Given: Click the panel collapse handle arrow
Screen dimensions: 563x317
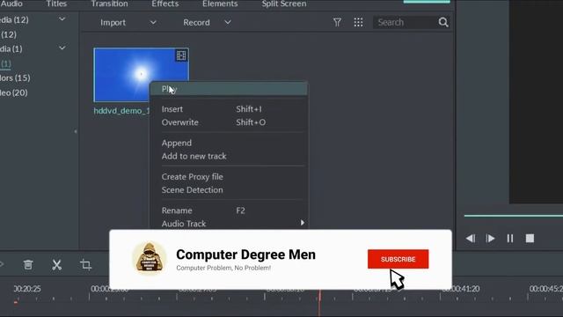Looking at the screenshot, I should [x=76, y=131].
